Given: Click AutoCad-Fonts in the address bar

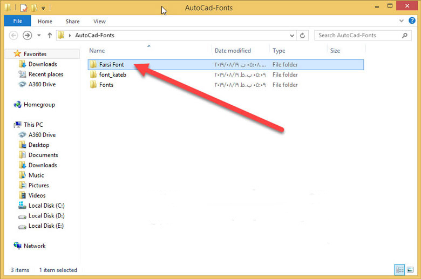Looking at the screenshot, I should pos(94,35).
